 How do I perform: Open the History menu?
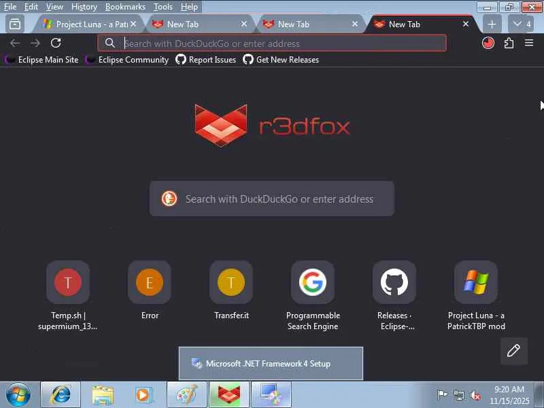[x=84, y=7]
